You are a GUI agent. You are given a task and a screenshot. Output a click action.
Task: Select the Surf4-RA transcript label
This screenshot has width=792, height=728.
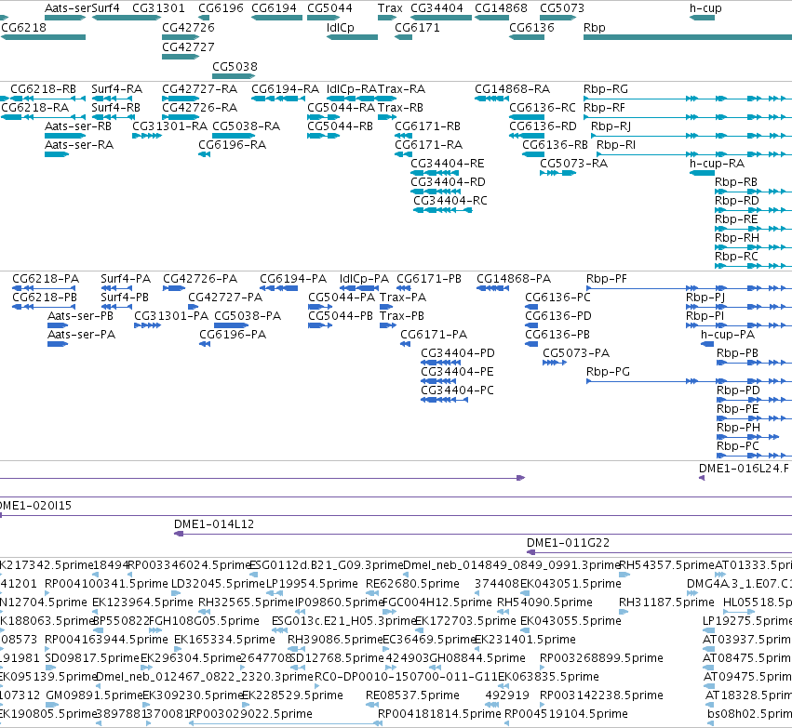coord(116,89)
